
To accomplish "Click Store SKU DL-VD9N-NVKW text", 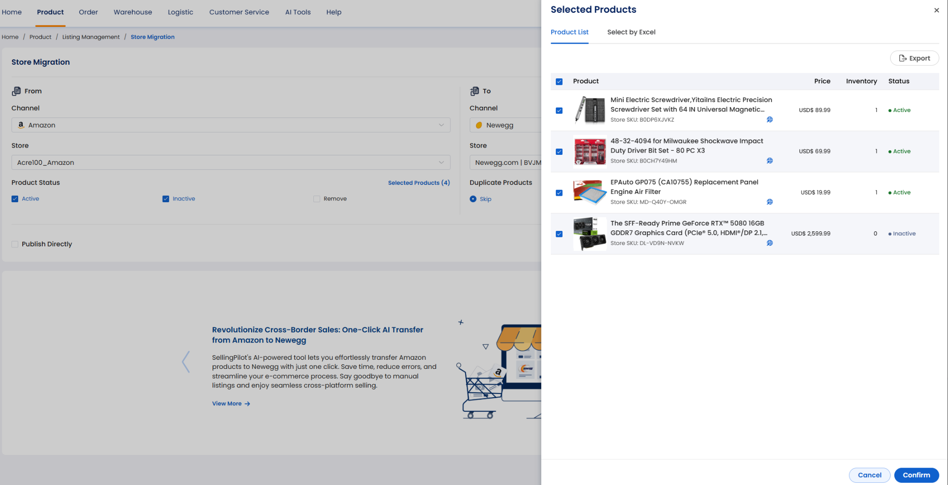I will tap(647, 243).
